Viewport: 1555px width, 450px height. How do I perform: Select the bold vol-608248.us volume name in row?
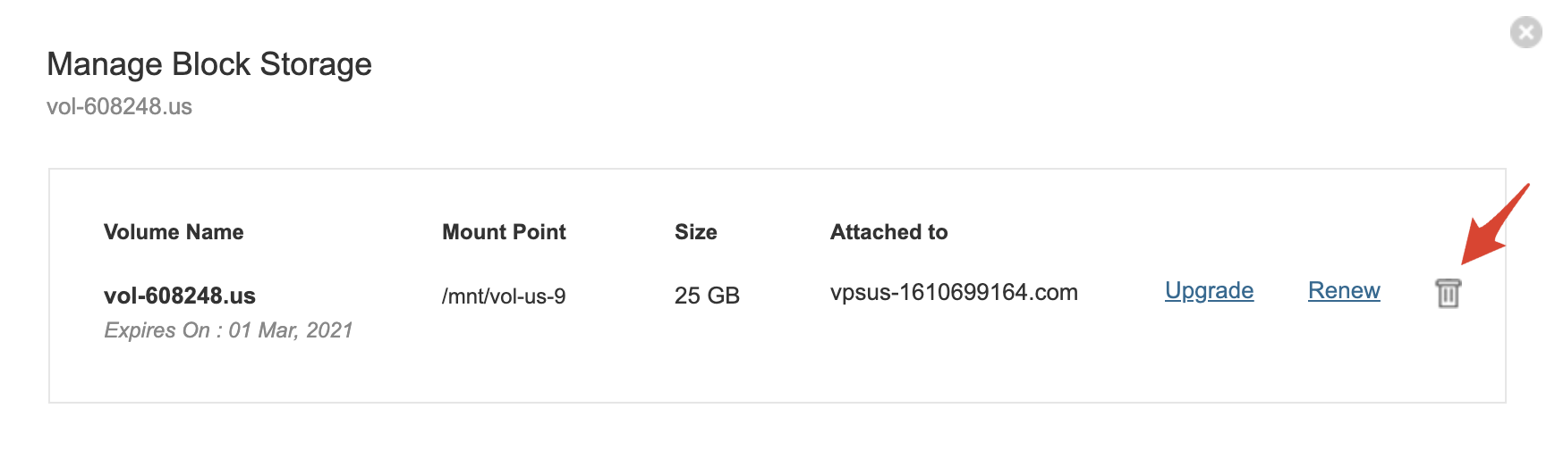[180, 296]
